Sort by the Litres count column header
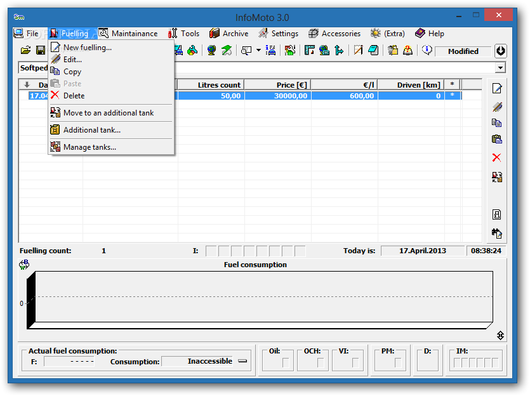 click(211, 85)
